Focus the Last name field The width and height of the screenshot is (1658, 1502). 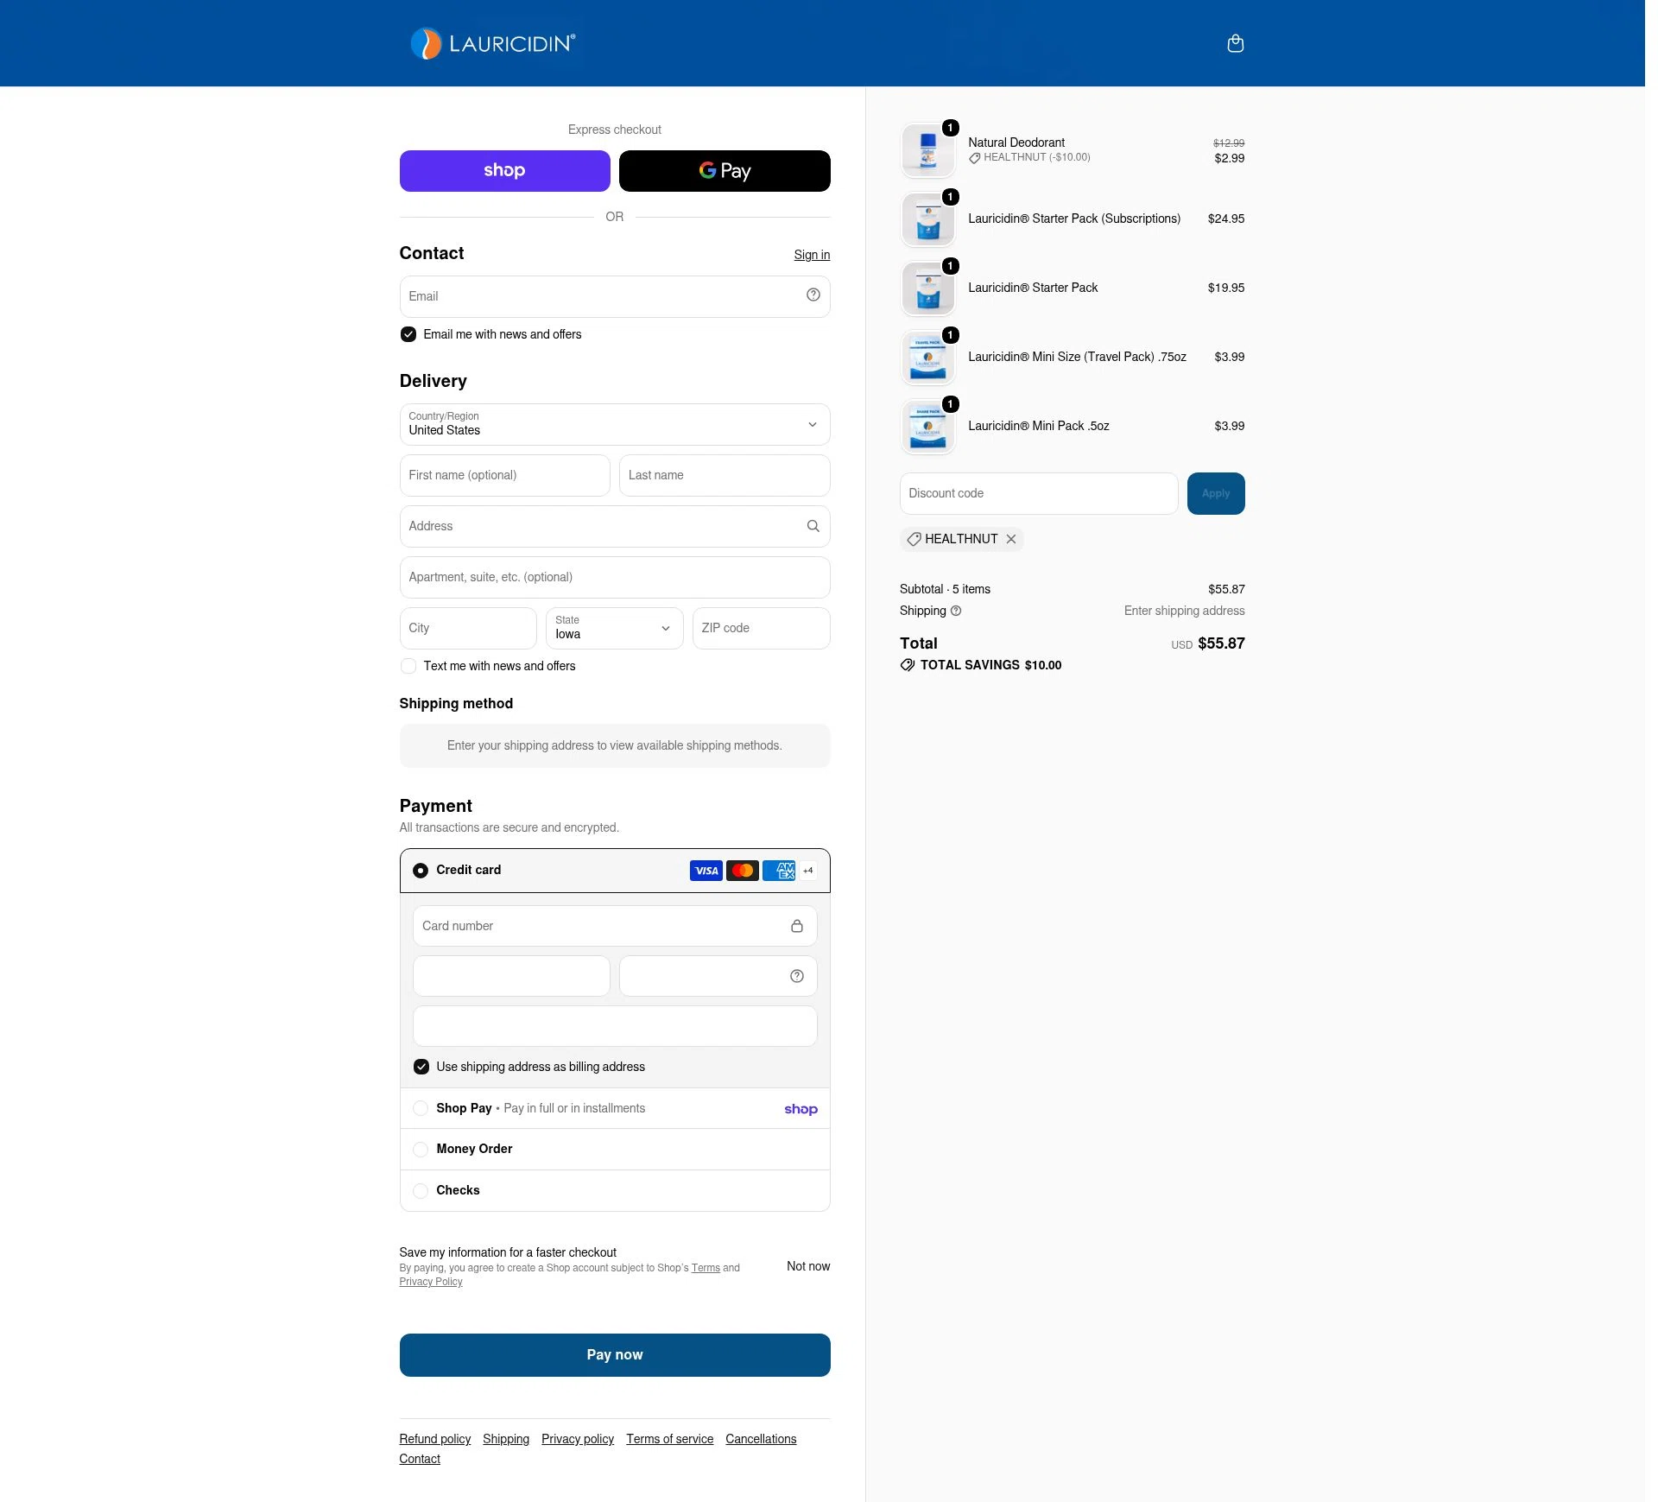click(x=724, y=475)
